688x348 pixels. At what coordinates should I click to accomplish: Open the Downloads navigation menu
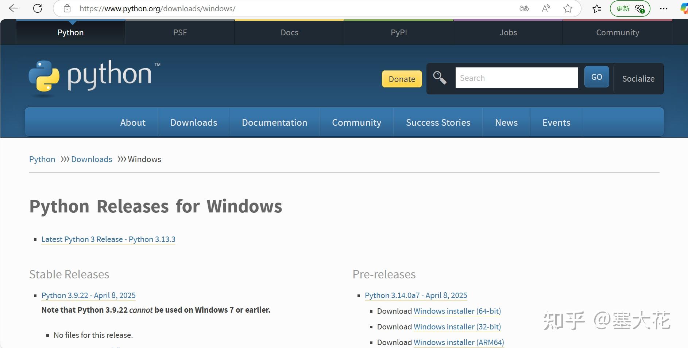coord(194,122)
